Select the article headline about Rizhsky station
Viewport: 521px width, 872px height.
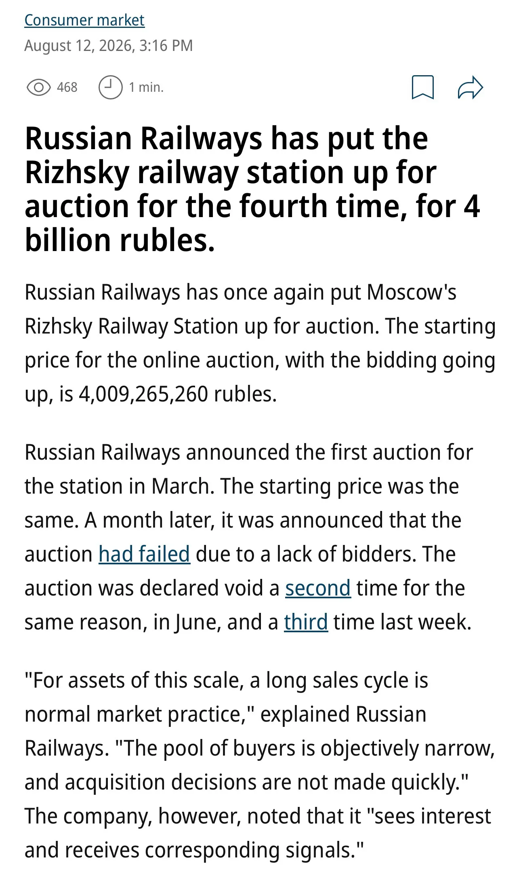pyautogui.click(x=252, y=189)
